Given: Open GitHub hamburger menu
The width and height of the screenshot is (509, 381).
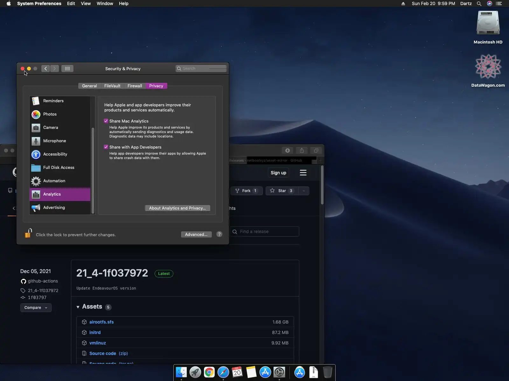Looking at the screenshot, I should pos(303,173).
